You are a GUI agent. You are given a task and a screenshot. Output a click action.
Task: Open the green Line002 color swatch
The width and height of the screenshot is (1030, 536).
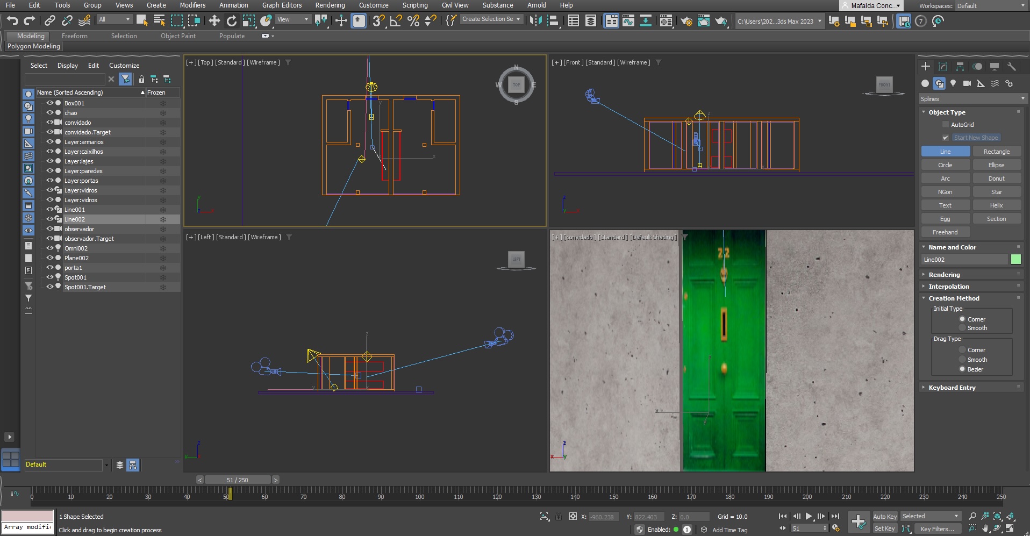[1015, 260]
